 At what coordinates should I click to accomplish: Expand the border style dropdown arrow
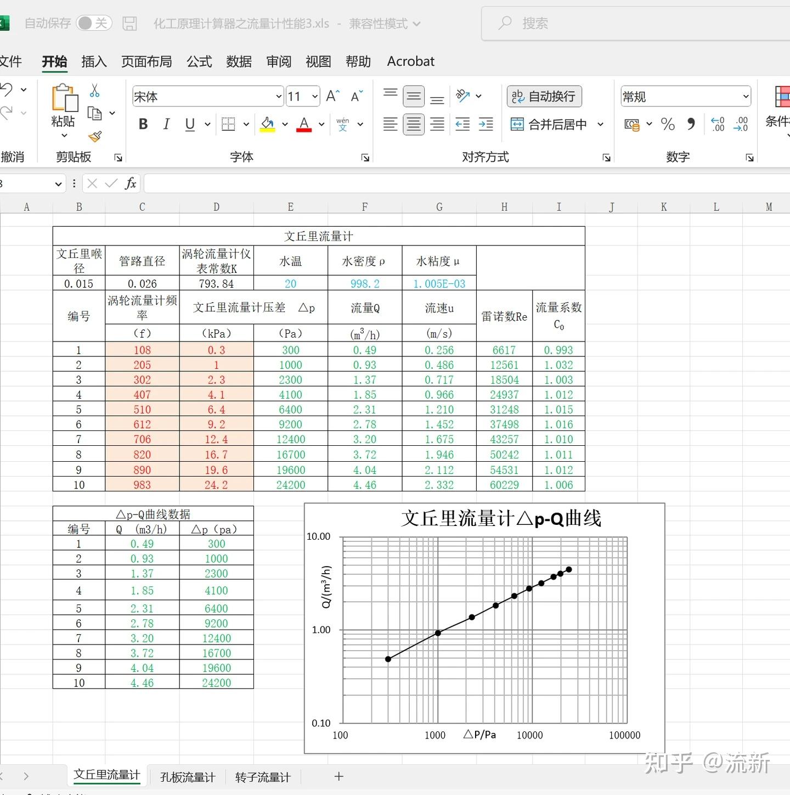click(x=246, y=124)
